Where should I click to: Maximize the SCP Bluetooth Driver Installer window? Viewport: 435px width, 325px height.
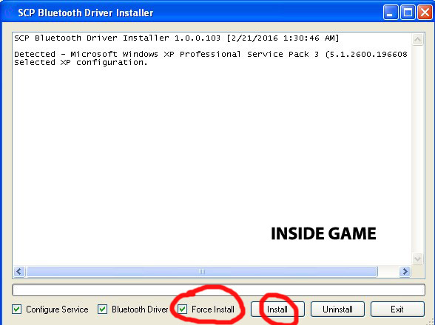click(x=408, y=13)
